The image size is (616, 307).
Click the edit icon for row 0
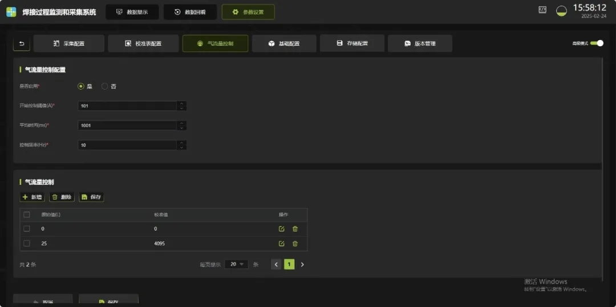(x=281, y=229)
